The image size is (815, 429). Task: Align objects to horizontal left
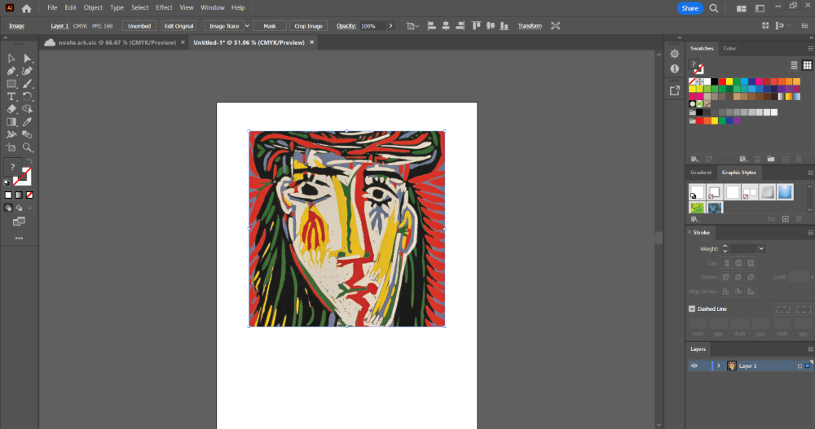click(431, 26)
